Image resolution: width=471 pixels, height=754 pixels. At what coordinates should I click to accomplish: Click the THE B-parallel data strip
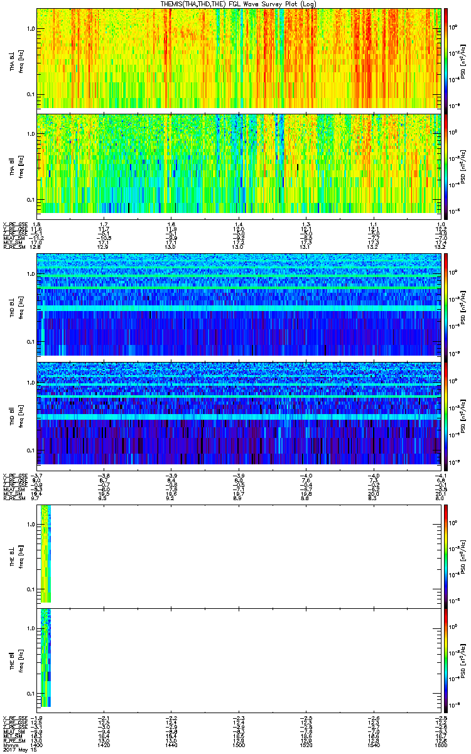coord(45,657)
